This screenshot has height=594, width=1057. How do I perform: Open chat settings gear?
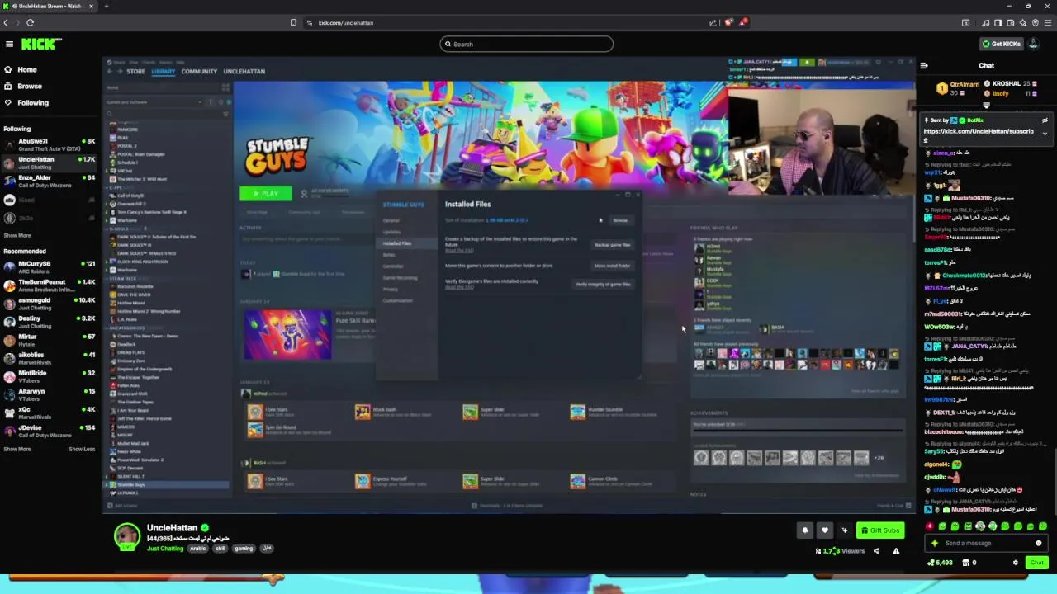pos(1016,563)
